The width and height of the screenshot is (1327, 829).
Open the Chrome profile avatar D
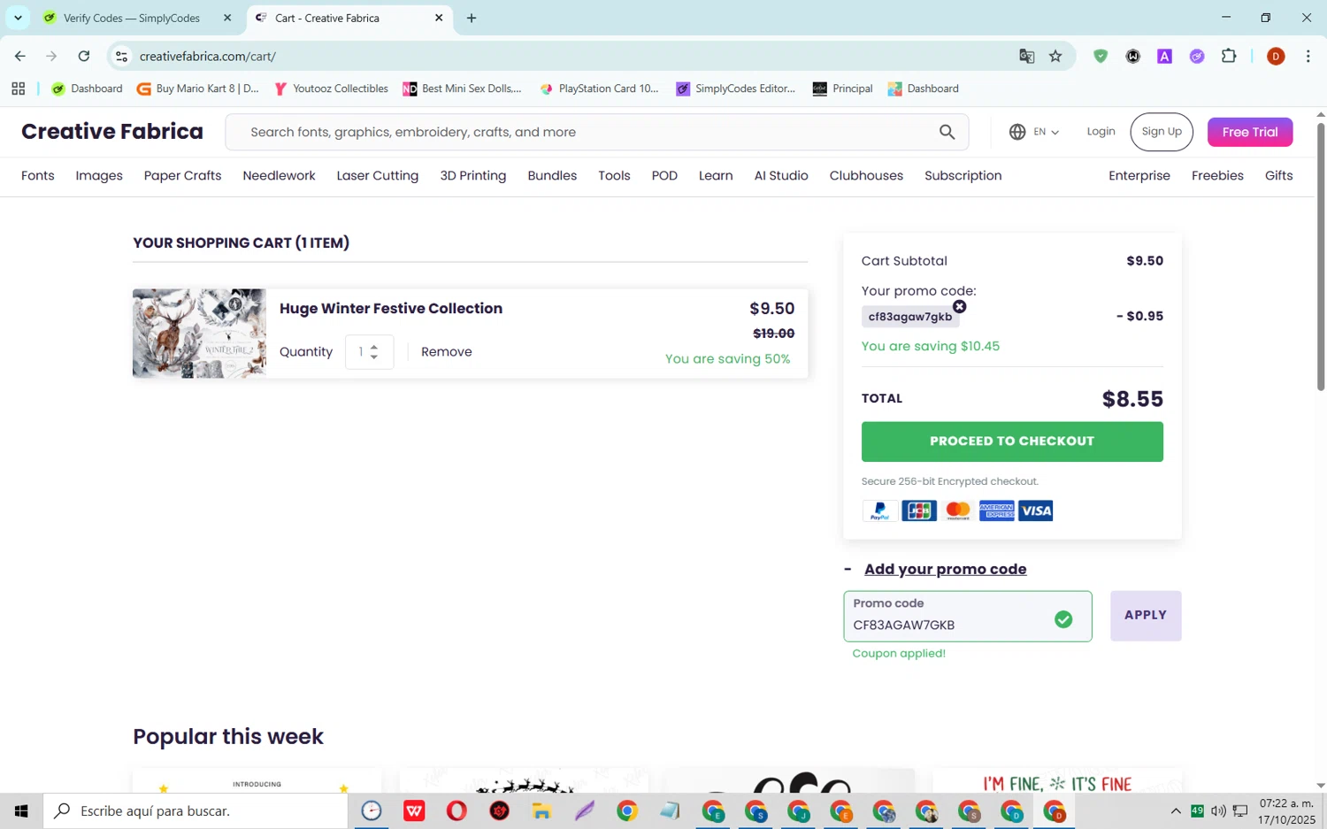tap(1276, 56)
